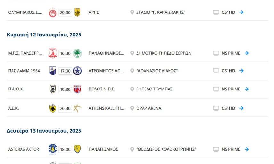The image size is (274, 164).
Task: Click the ΠΑΝΑΙΤΩΛΙΚΟΣ team name
Action: point(104,149)
